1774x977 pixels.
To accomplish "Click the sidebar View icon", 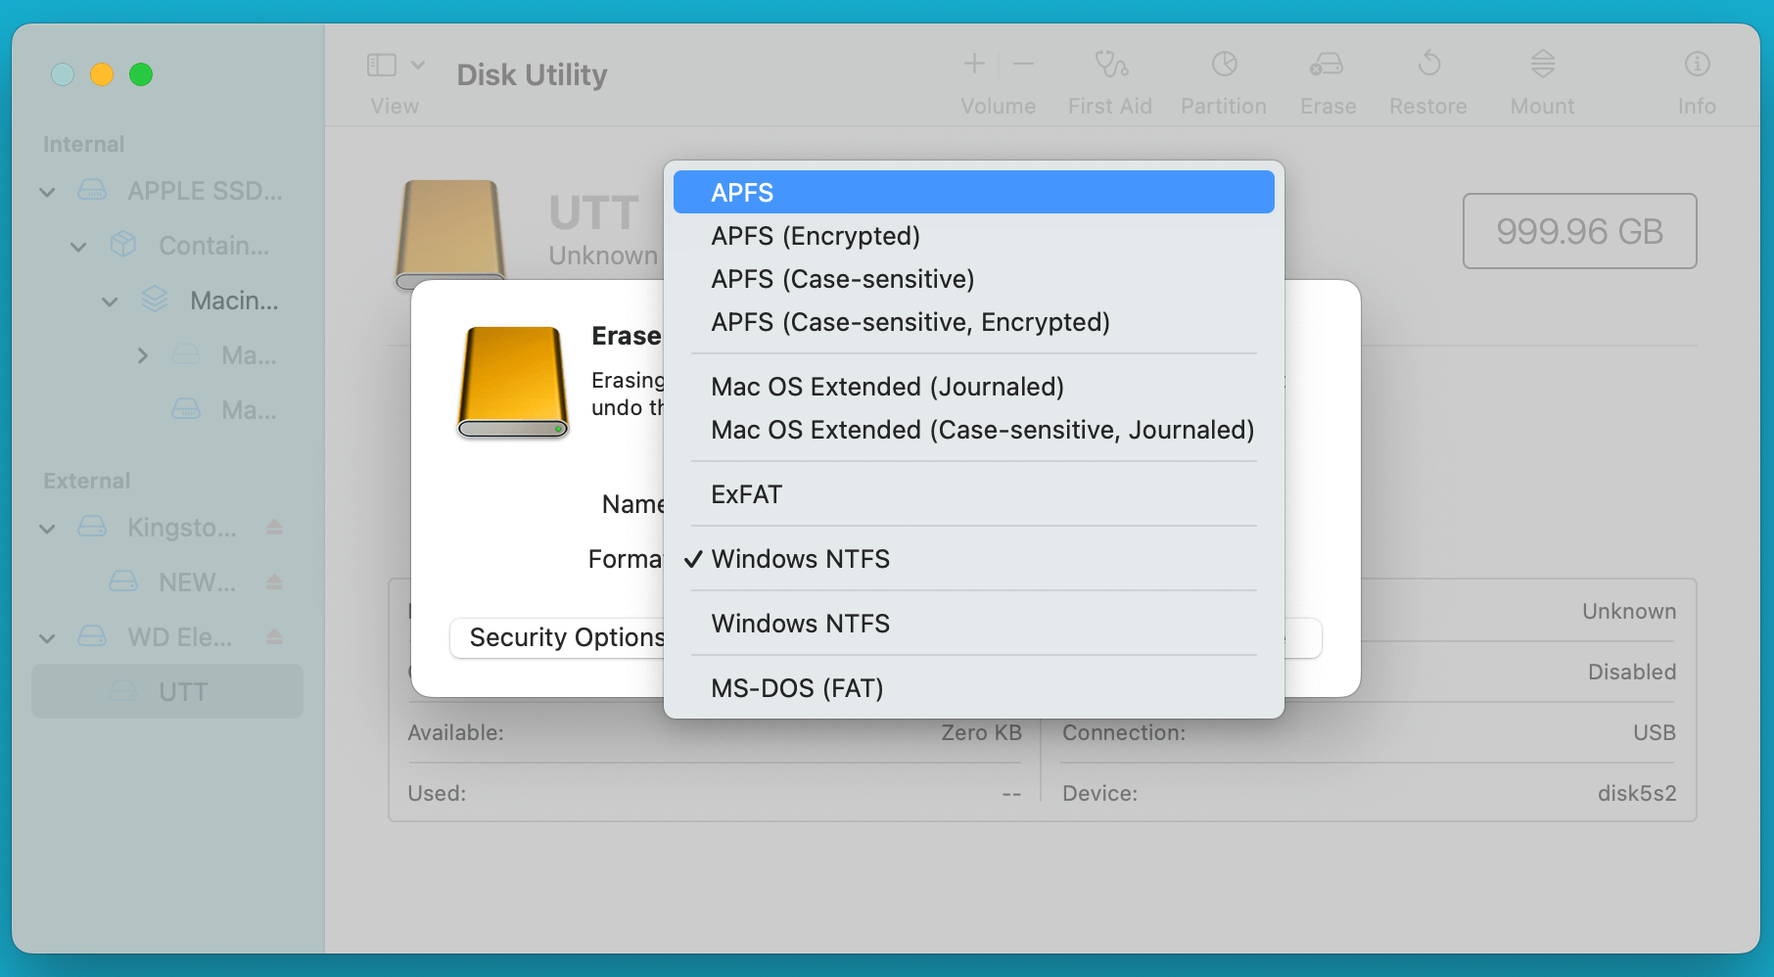I will (380, 65).
